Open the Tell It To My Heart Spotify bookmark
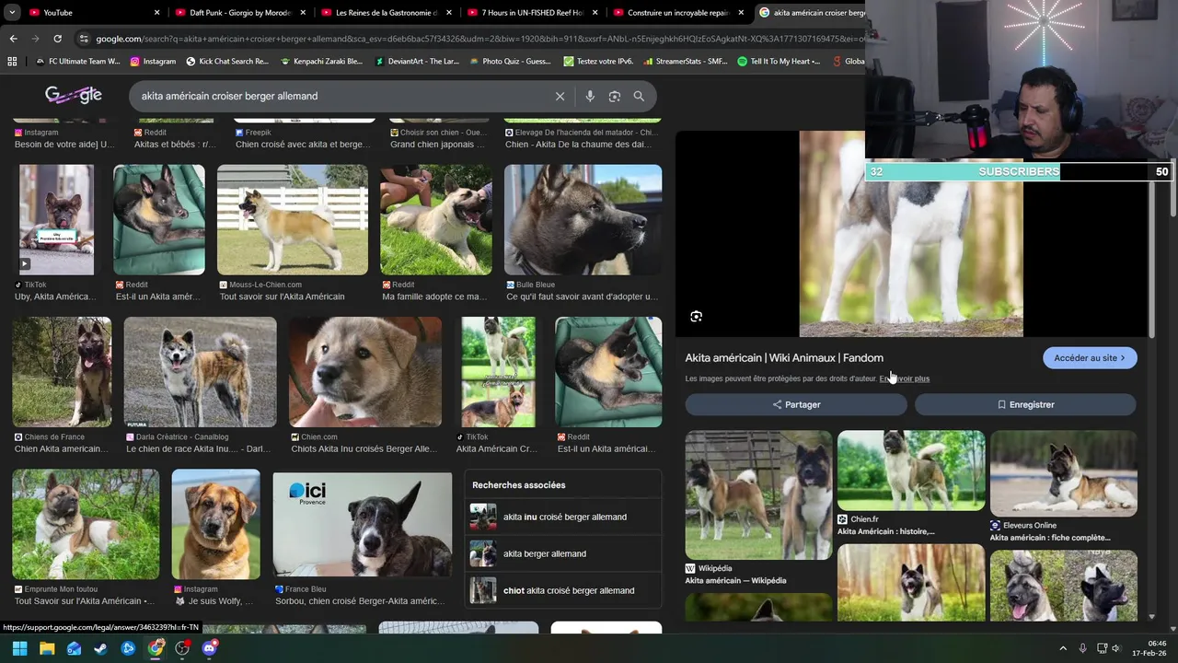1178x663 pixels. click(780, 62)
